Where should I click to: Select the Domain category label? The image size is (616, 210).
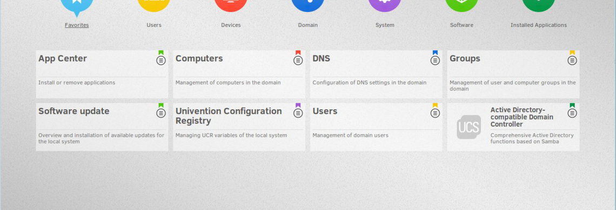point(308,25)
